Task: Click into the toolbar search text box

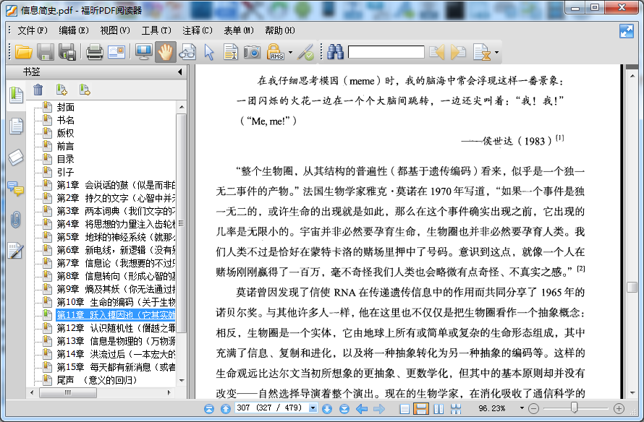Action: click(x=386, y=52)
